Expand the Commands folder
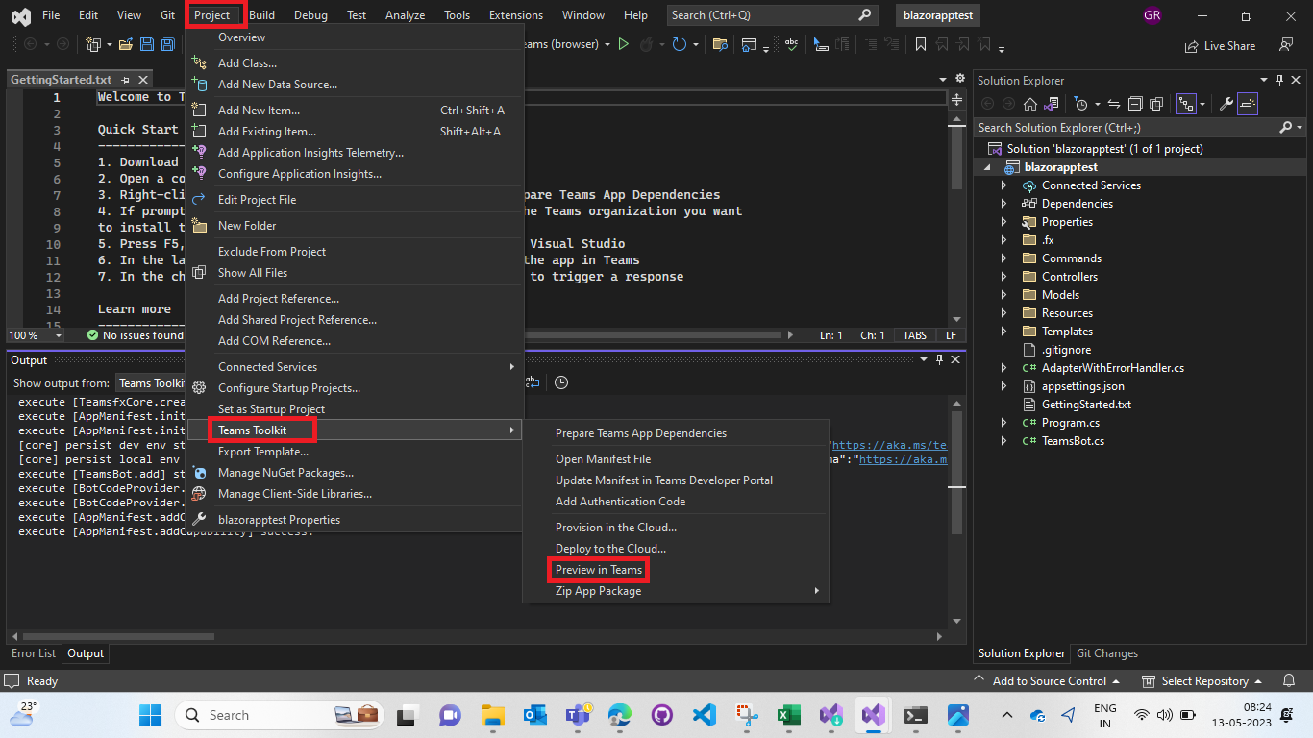The image size is (1313, 738). click(1003, 258)
